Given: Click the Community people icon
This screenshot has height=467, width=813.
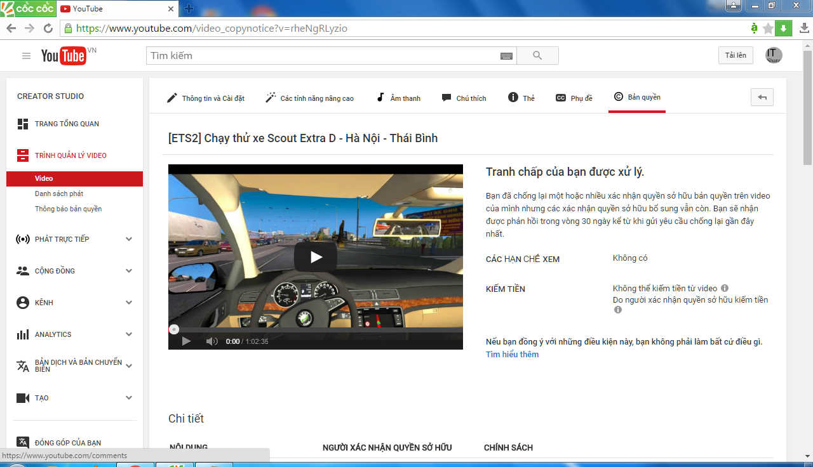Looking at the screenshot, I should pyautogui.click(x=23, y=271).
